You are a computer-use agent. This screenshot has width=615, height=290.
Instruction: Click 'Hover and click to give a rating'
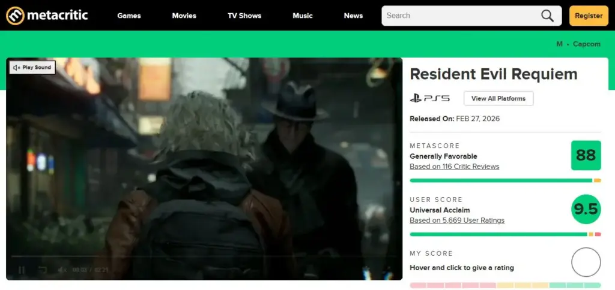tap(462, 268)
